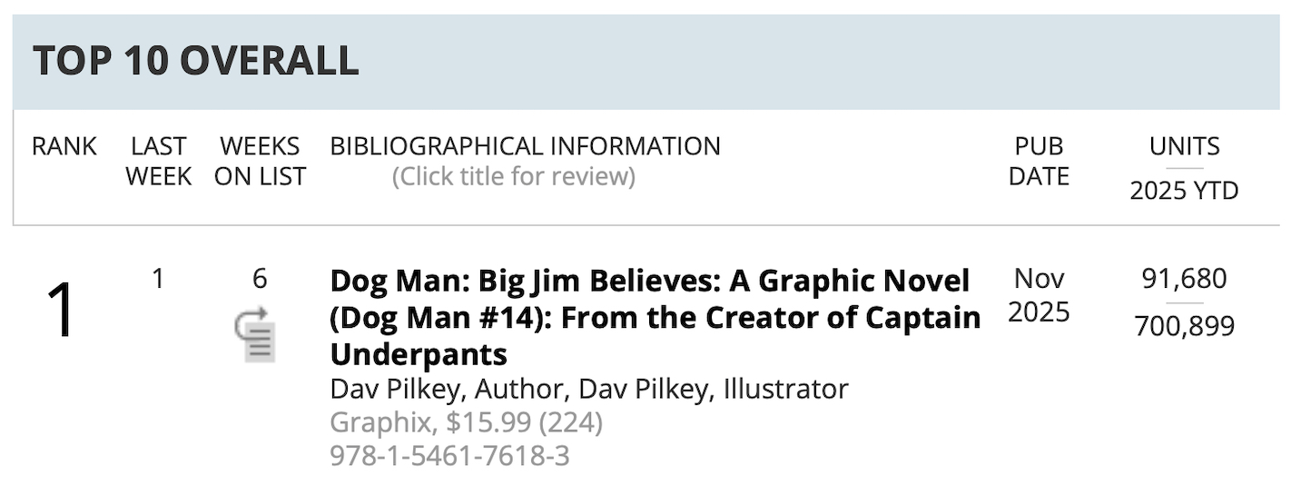Viewport: 1291px width, 485px height.
Task: Click the LAST WEEK column header
Action: (158, 161)
